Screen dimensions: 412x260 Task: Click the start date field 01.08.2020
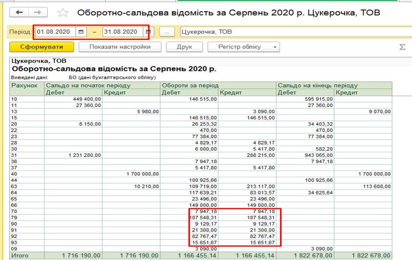point(55,32)
